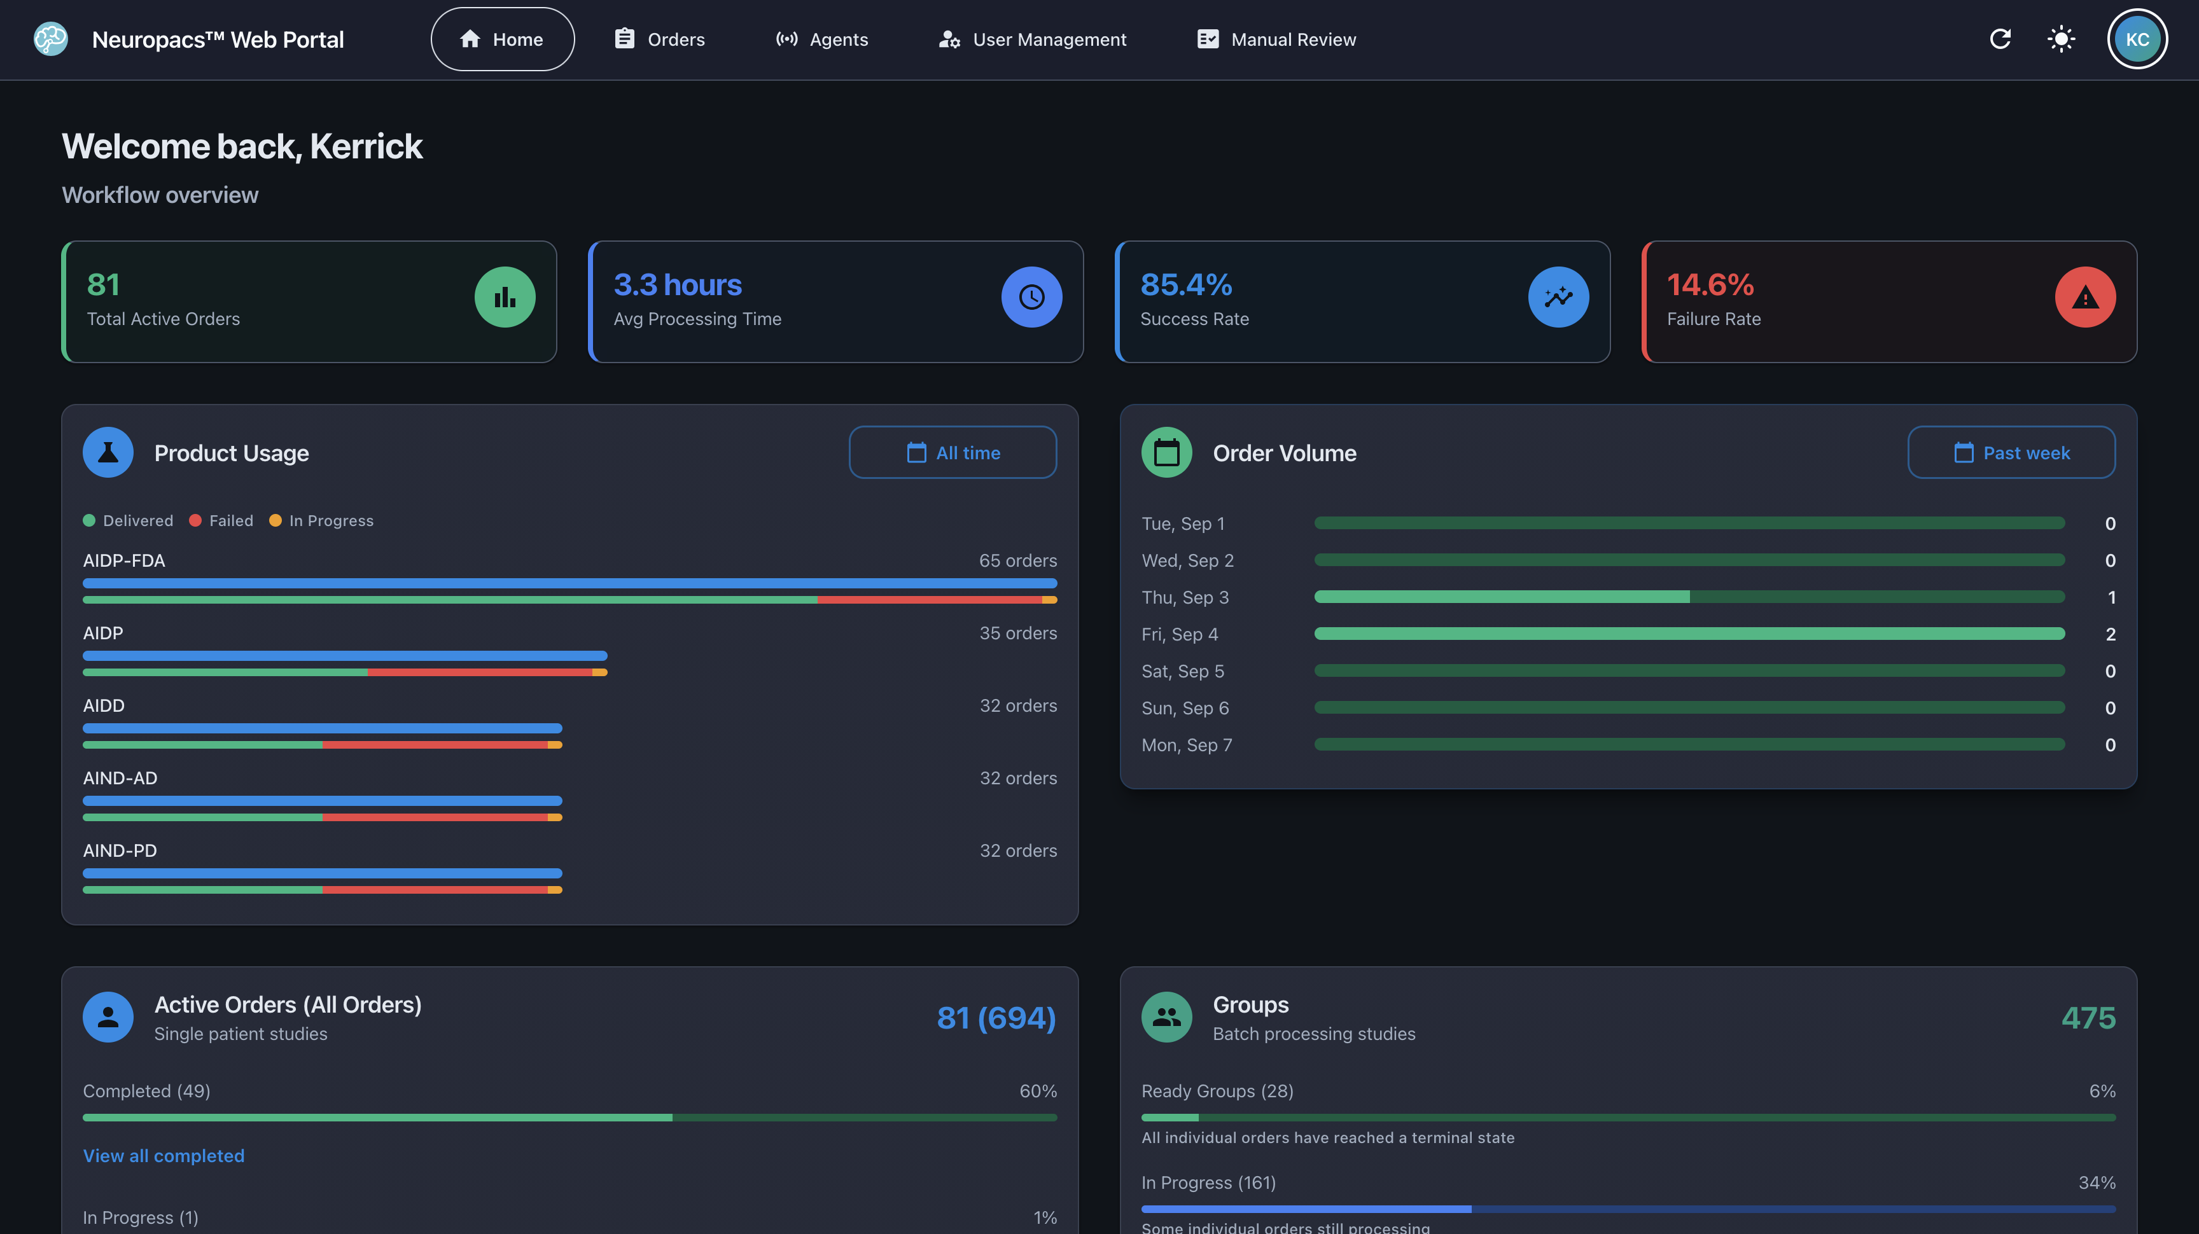Click the Tue, Sep 1 date row
The height and width of the screenshot is (1234, 2199).
click(x=1629, y=523)
